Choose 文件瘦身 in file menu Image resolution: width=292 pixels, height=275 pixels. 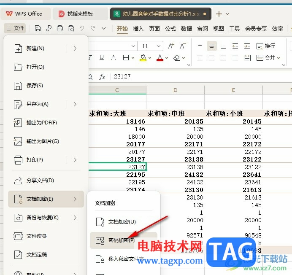point(46,236)
